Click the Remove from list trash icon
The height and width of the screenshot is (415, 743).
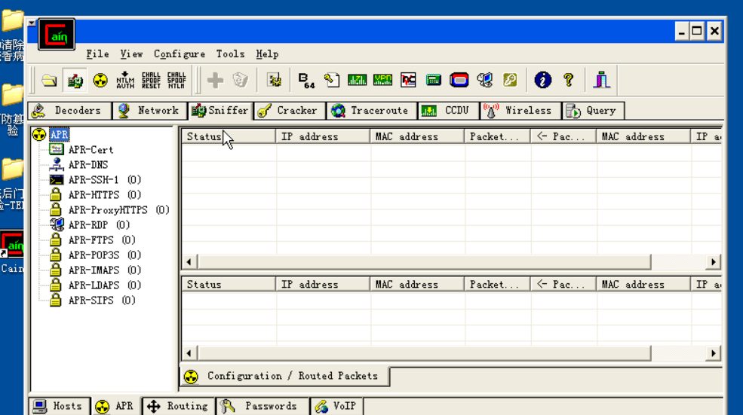(x=240, y=81)
